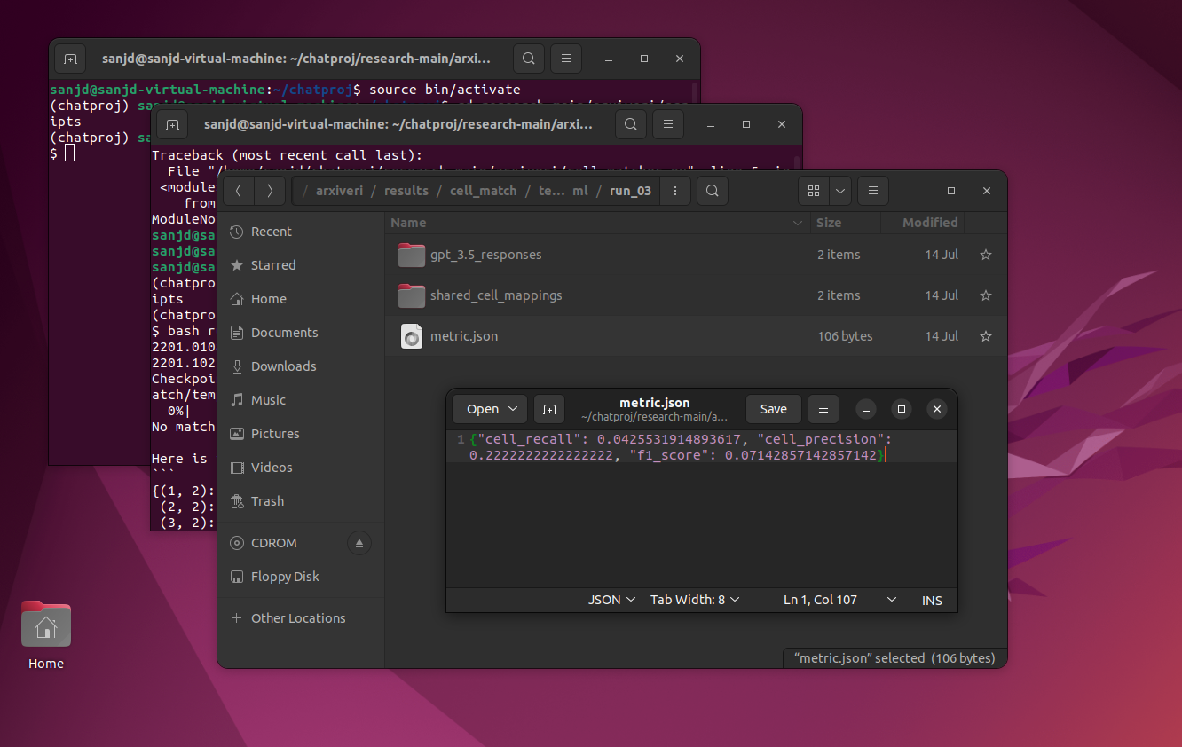Change syntax language from JSON dropdown
This screenshot has width=1182, height=747.
[612, 600]
